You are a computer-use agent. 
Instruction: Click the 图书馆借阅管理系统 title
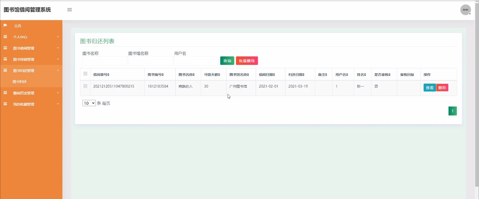(27, 10)
